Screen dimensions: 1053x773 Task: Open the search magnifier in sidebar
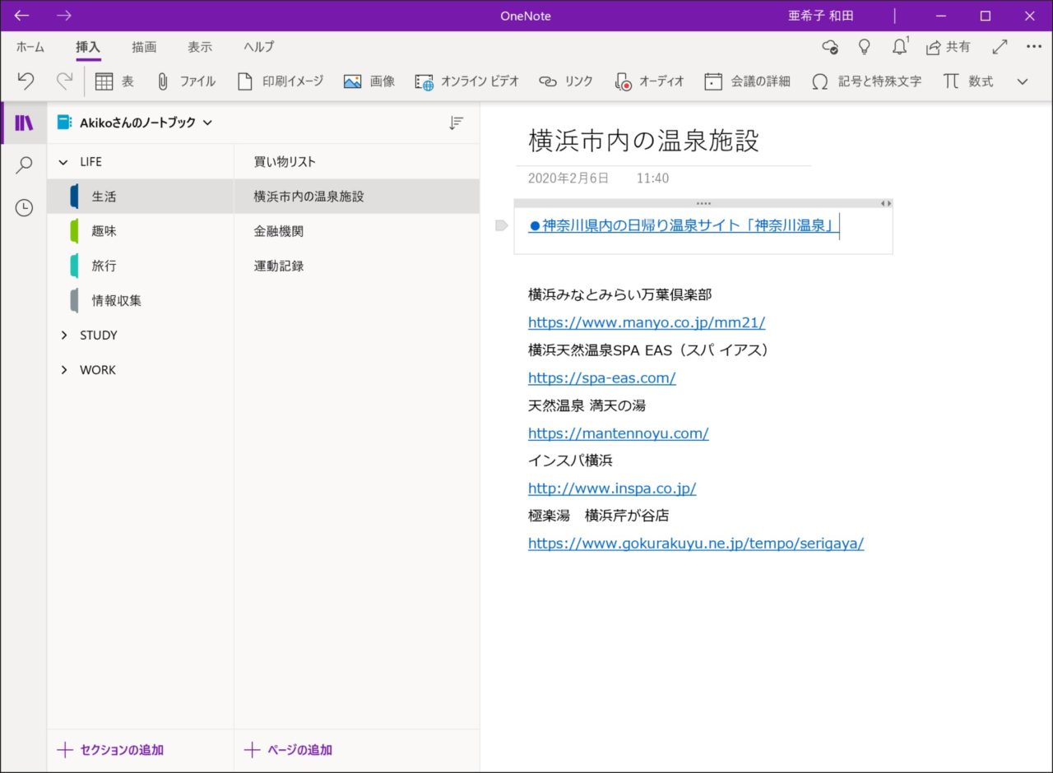(x=24, y=165)
